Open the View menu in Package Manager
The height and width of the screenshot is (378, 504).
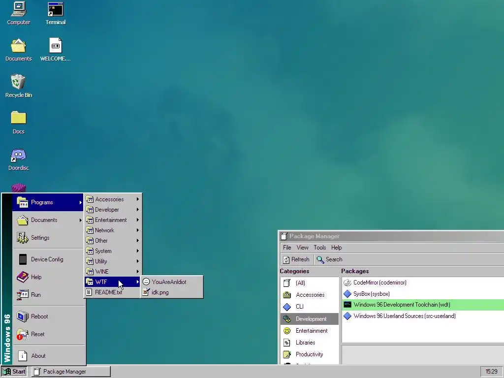(302, 248)
